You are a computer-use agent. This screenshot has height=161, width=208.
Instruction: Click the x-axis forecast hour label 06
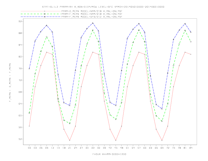(41, 148)
